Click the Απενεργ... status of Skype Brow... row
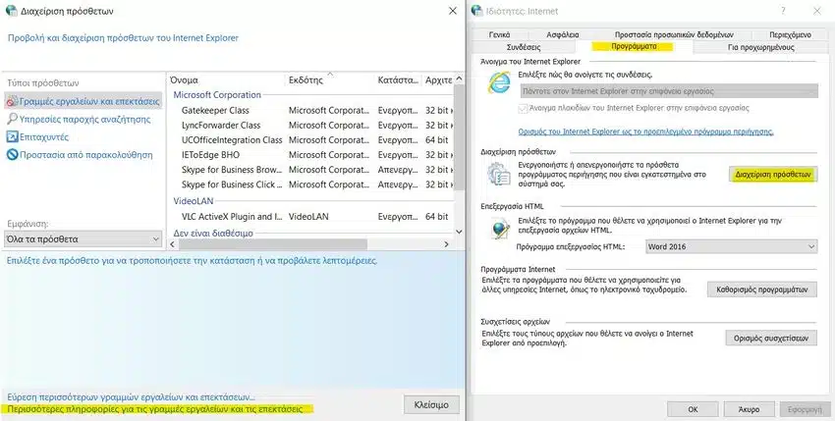The image size is (835, 421). click(x=398, y=170)
